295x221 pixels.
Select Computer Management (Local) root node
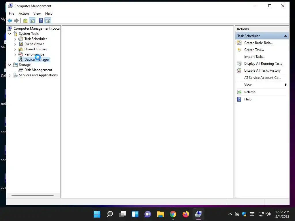point(37,28)
